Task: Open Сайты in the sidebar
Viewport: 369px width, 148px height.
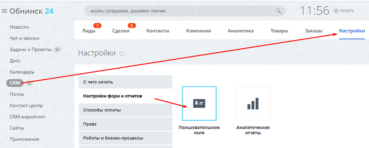Action: tap(17, 128)
